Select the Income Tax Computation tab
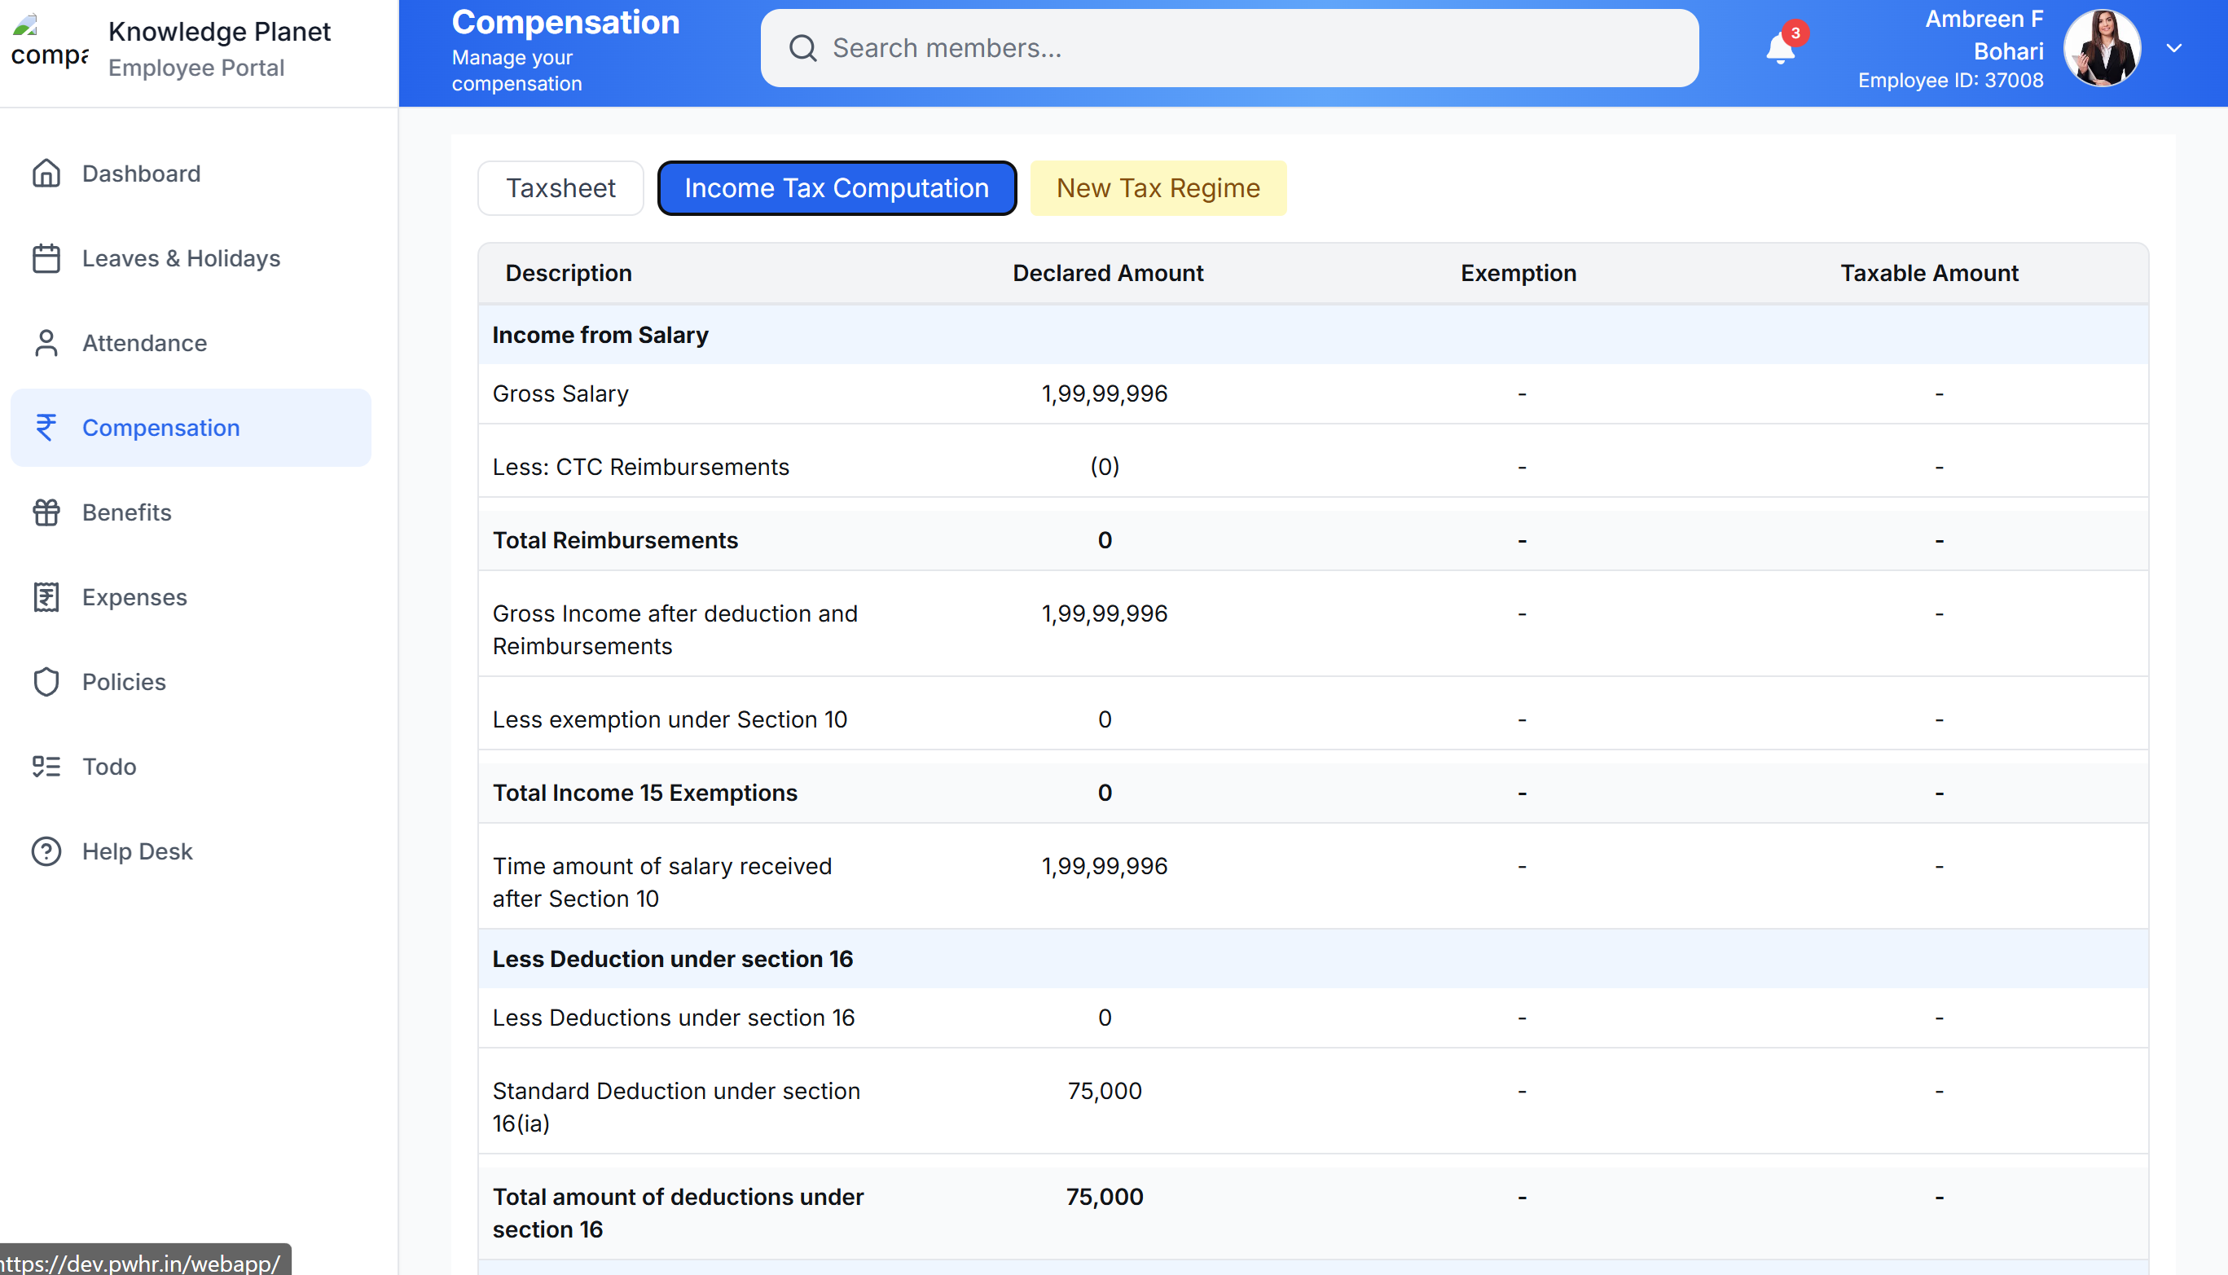2228x1275 pixels. 836,187
